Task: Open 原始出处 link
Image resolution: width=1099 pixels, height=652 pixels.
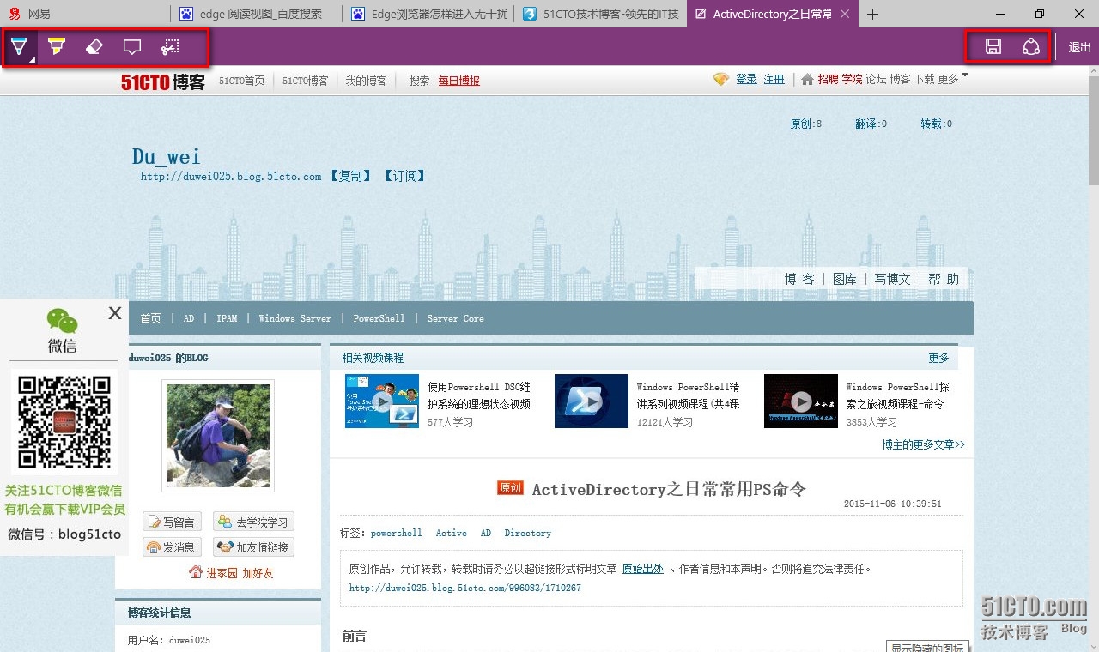Action: [643, 569]
